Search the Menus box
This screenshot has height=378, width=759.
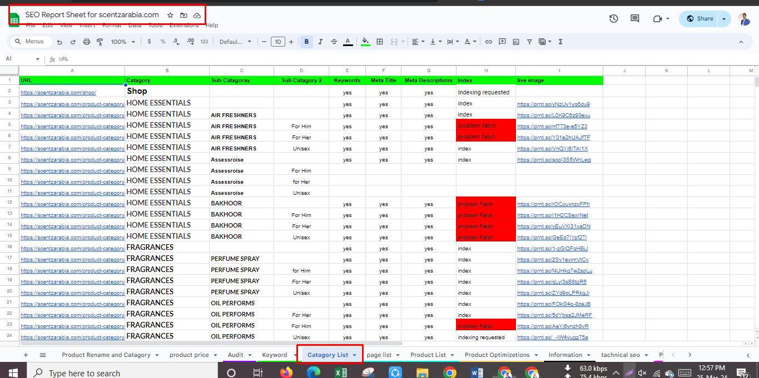point(31,42)
